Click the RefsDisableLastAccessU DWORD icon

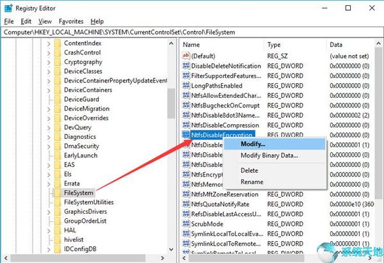(186, 214)
